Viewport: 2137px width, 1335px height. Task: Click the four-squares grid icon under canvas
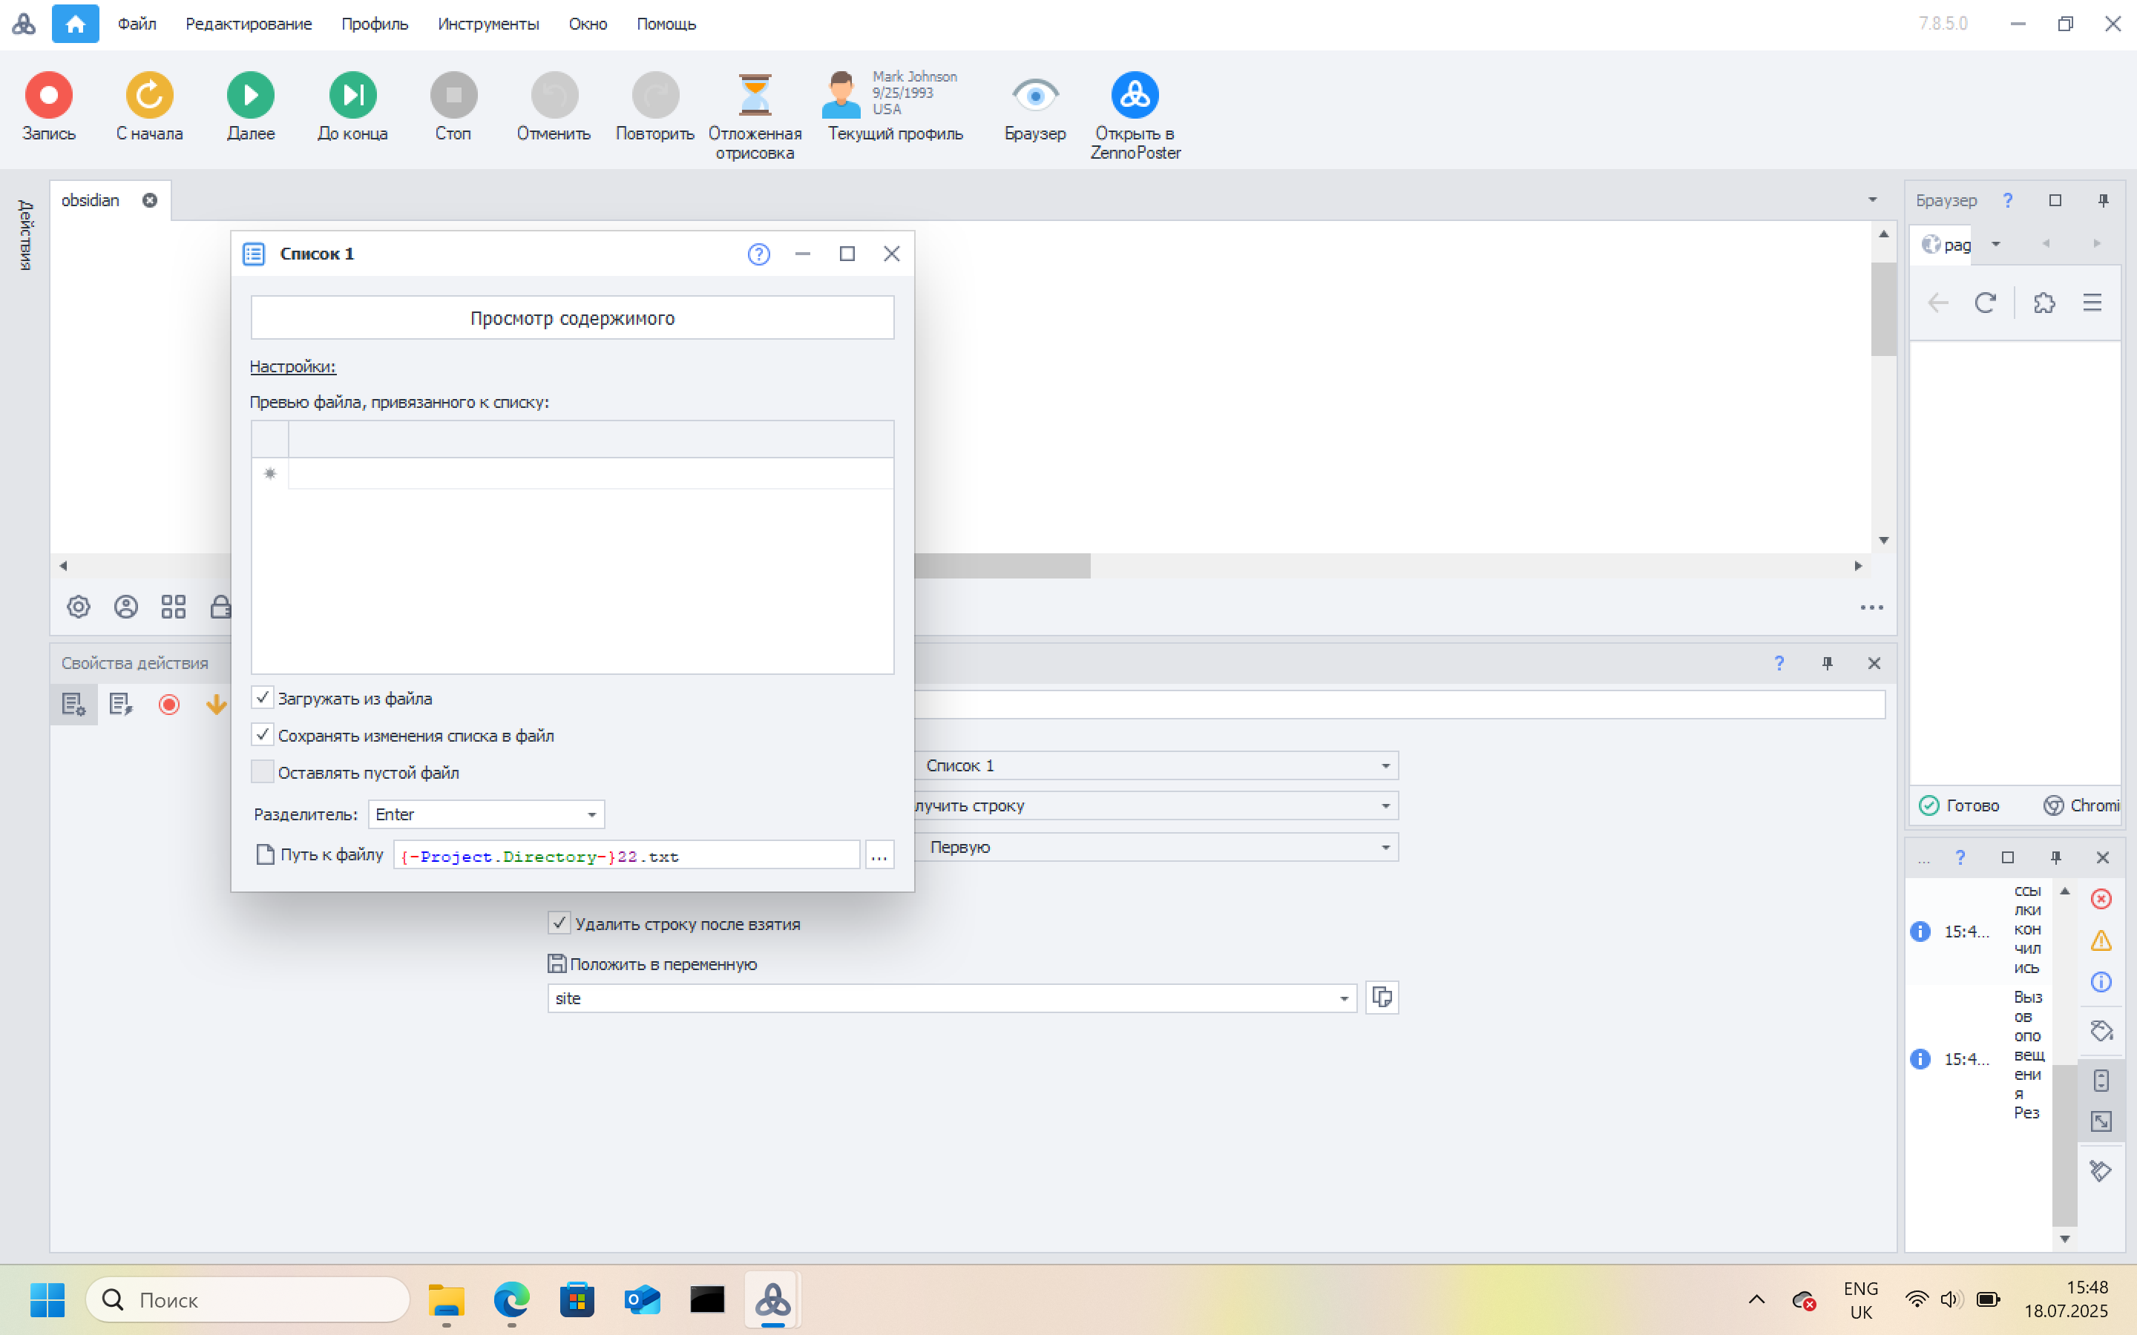[x=174, y=607]
